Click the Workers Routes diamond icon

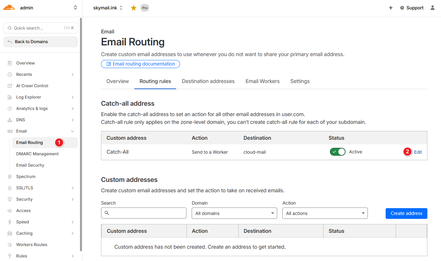coord(10,245)
